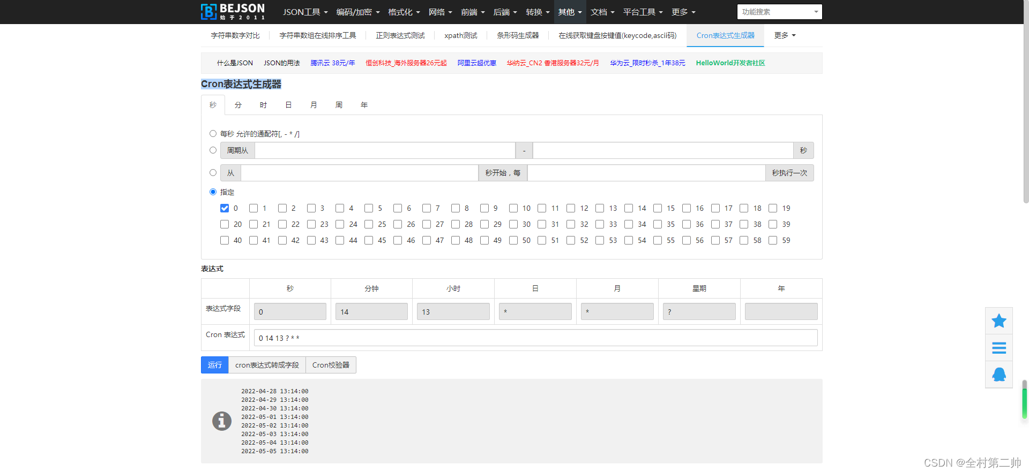The height and width of the screenshot is (473, 1029).
Task: Switch to the 日 tab
Action: coord(288,105)
